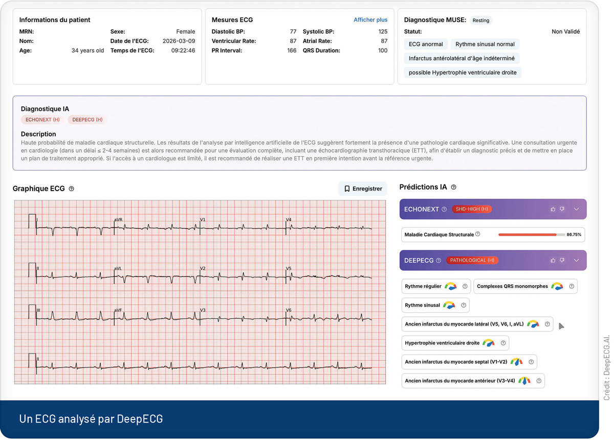Click the PATHOLOGICAL (H) badge
This screenshot has height=440, width=614.
click(x=472, y=260)
